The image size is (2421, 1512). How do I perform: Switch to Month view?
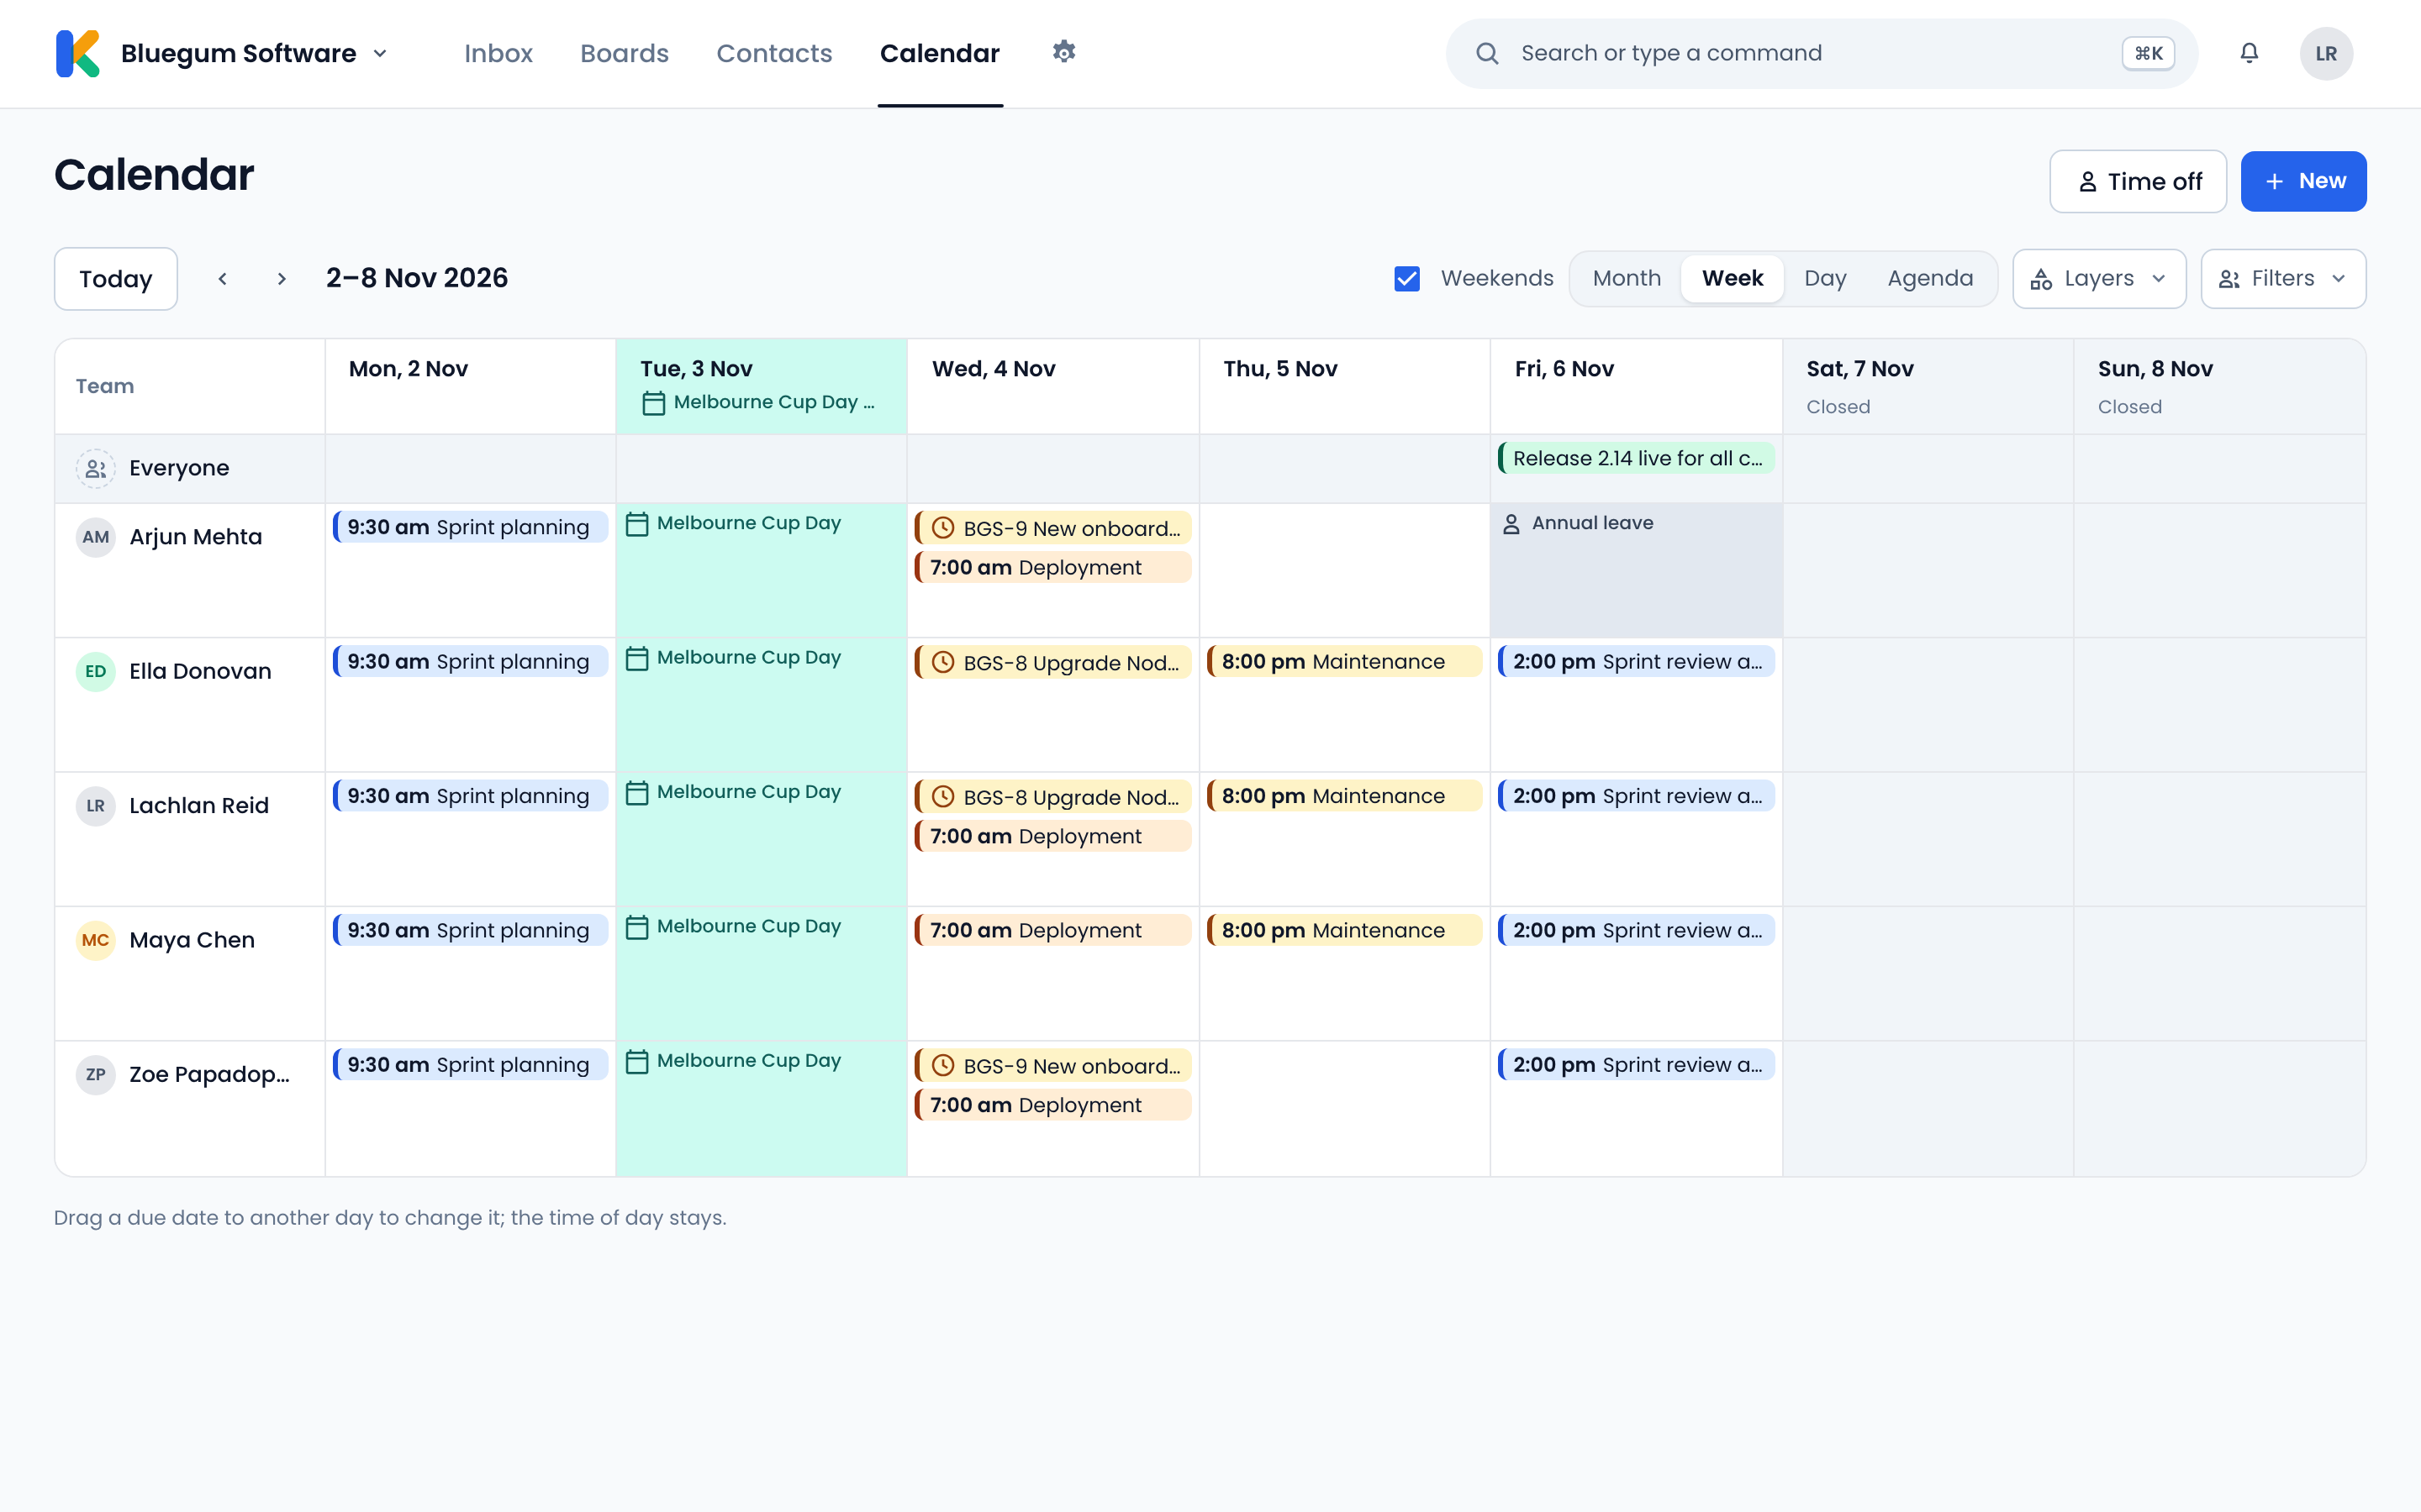pyautogui.click(x=1627, y=279)
